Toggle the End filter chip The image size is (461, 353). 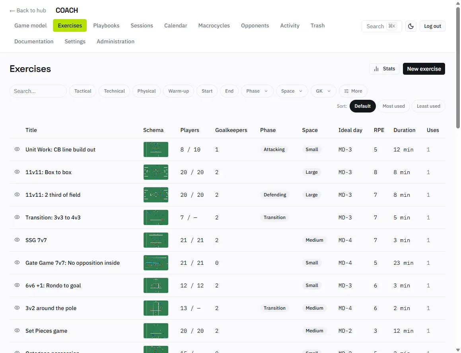(230, 91)
